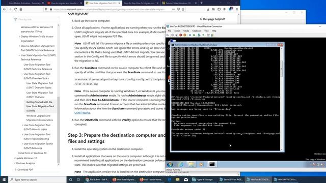
Task: Click the Filter by title input field
Action: [x=36, y=19]
